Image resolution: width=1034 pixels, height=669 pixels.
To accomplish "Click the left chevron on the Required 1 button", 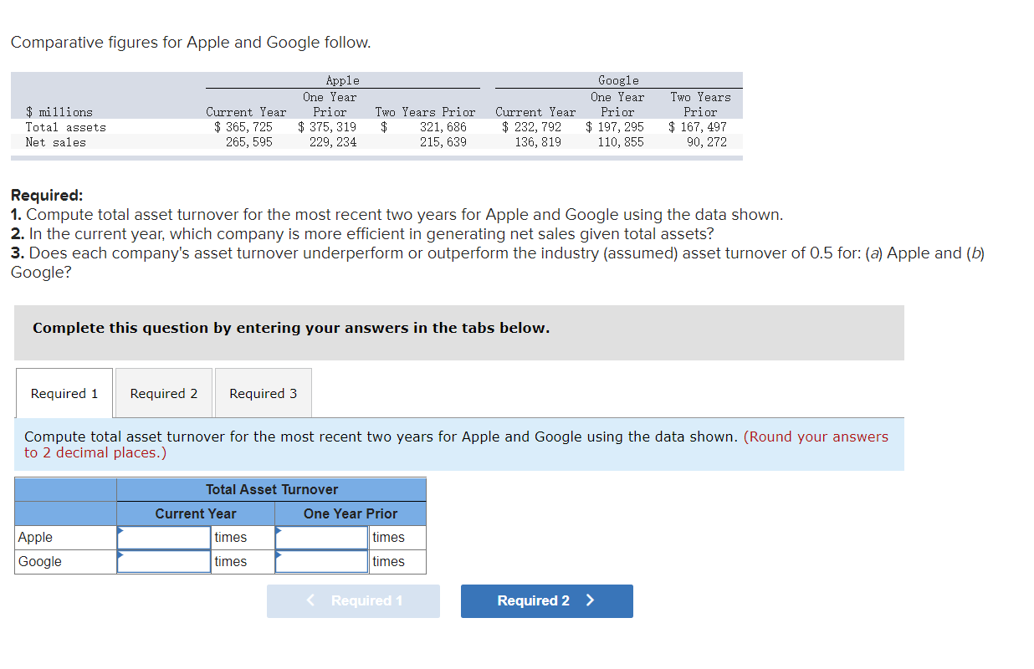I will [x=310, y=600].
